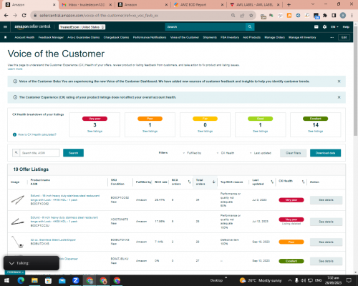Click the Very poor badge in first row
The width and height of the screenshot is (358, 286).
pos(291,200)
